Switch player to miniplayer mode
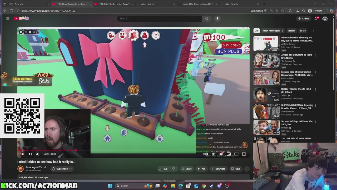337x190 pixels. coord(229,154)
